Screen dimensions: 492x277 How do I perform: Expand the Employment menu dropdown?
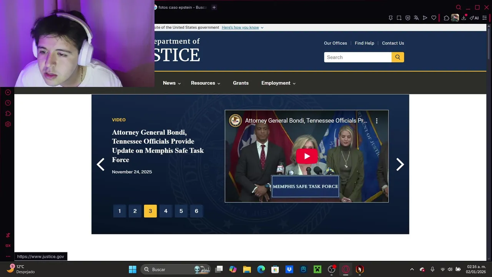coord(278,83)
